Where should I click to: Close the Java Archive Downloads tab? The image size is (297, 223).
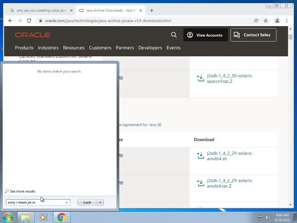(x=141, y=10)
